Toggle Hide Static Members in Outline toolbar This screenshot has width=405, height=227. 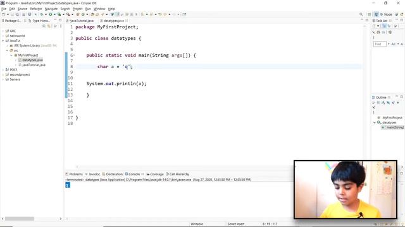pyautogui.click(x=393, y=103)
